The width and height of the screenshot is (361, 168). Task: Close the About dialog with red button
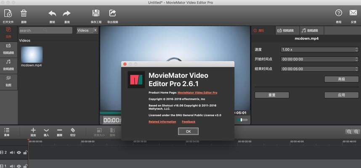click(x=125, y=64)
